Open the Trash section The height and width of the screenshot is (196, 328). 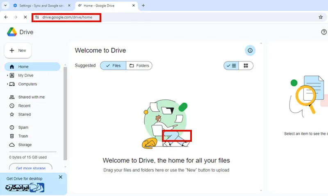click(x=23, y=136)
